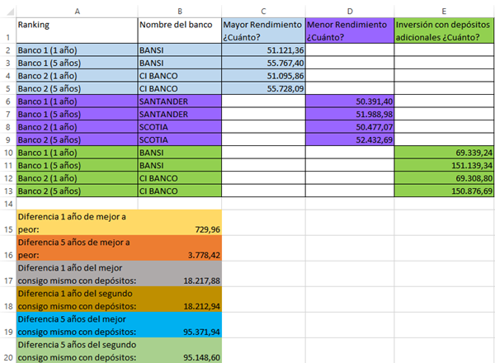Click the column E header

click(x=444, y=9)
